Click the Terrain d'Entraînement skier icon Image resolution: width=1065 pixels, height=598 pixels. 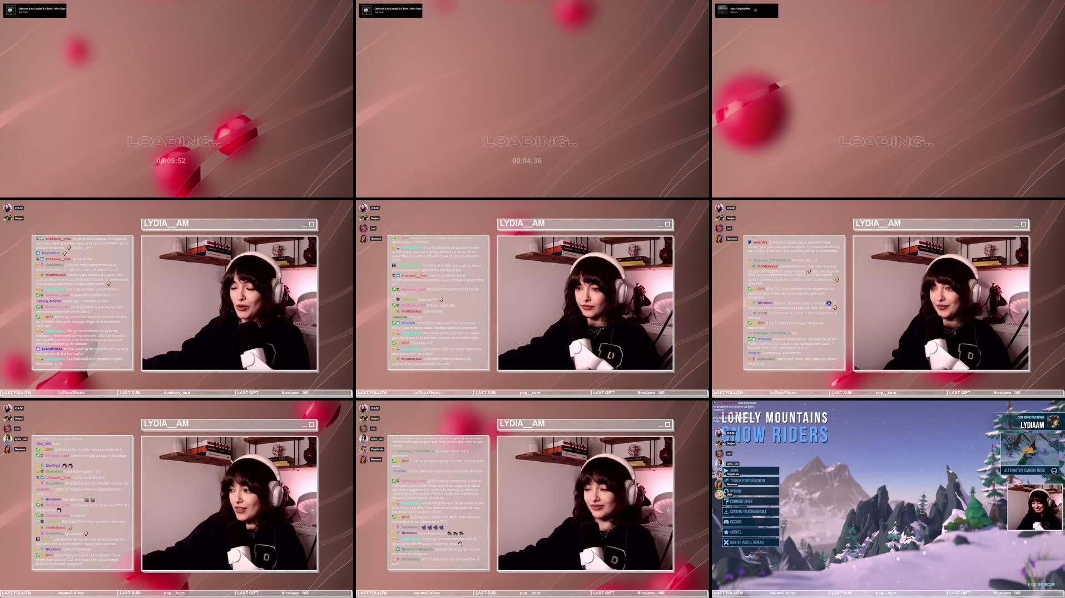click(727, 481)
